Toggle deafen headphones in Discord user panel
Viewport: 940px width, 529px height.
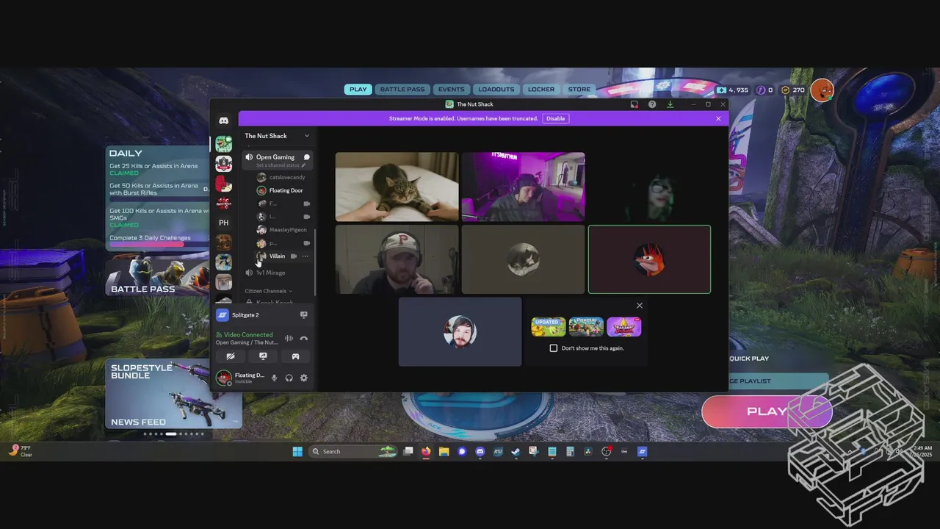point(289,378)
